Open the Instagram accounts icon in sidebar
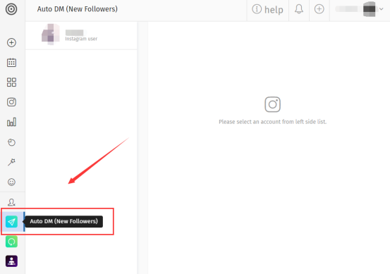Screen dimensions: 390x274 11,102
